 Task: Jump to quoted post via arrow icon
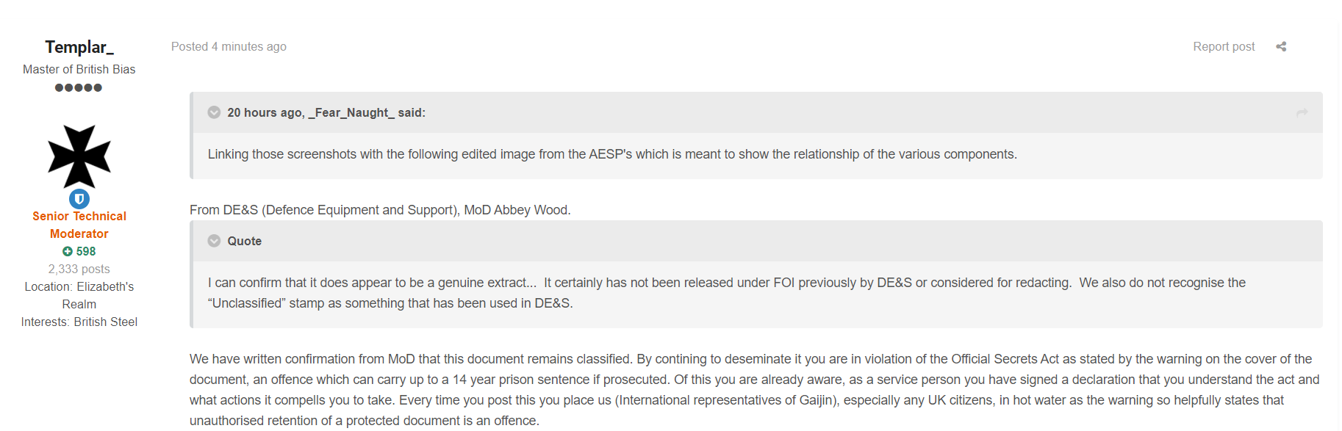coord(1302,112)
